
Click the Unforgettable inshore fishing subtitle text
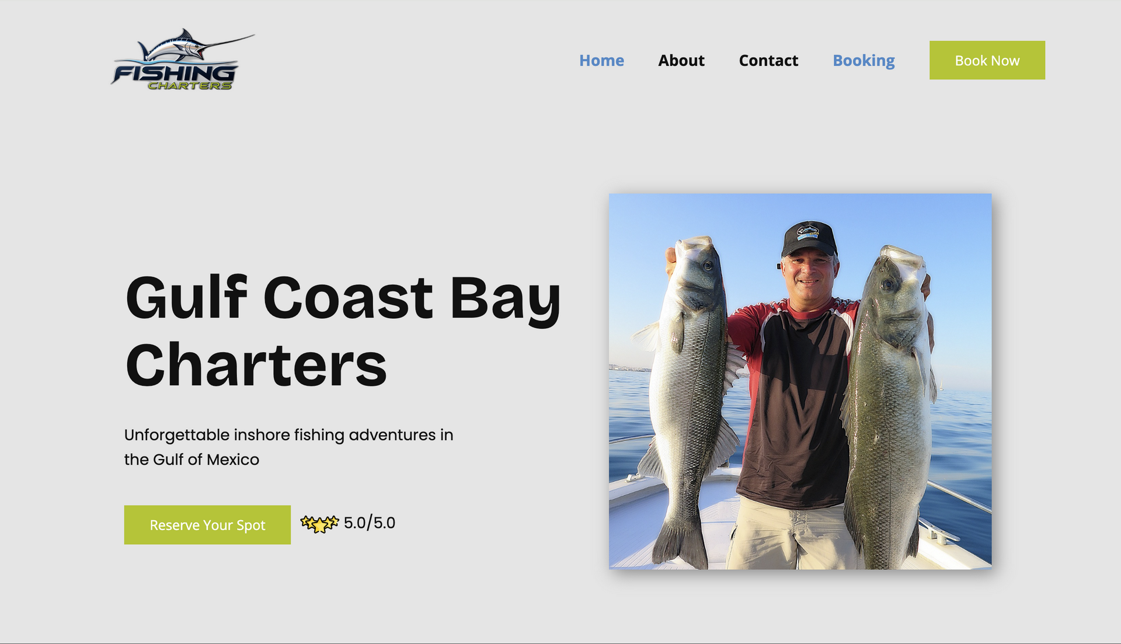(288, 447)
